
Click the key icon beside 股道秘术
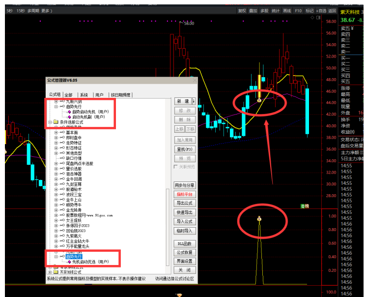[62, 189]
